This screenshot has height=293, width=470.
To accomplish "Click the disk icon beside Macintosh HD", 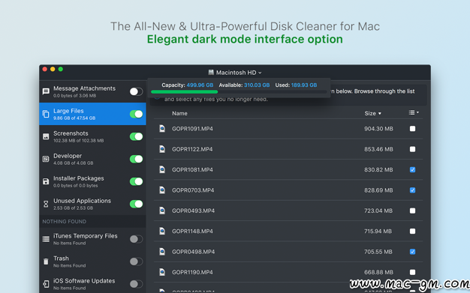I will tap(211, 72).
